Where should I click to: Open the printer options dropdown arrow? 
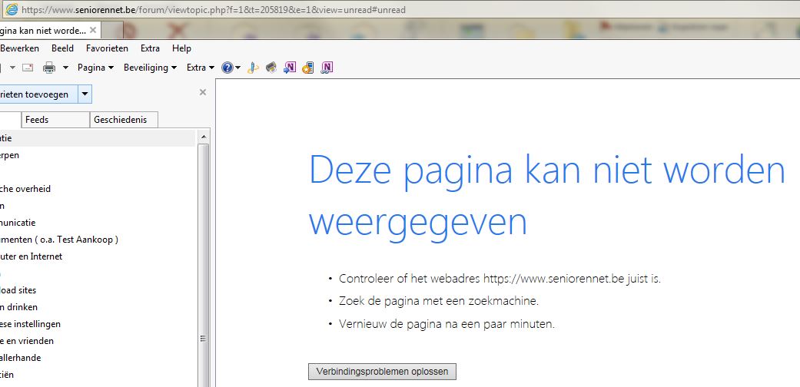[65, 68]
